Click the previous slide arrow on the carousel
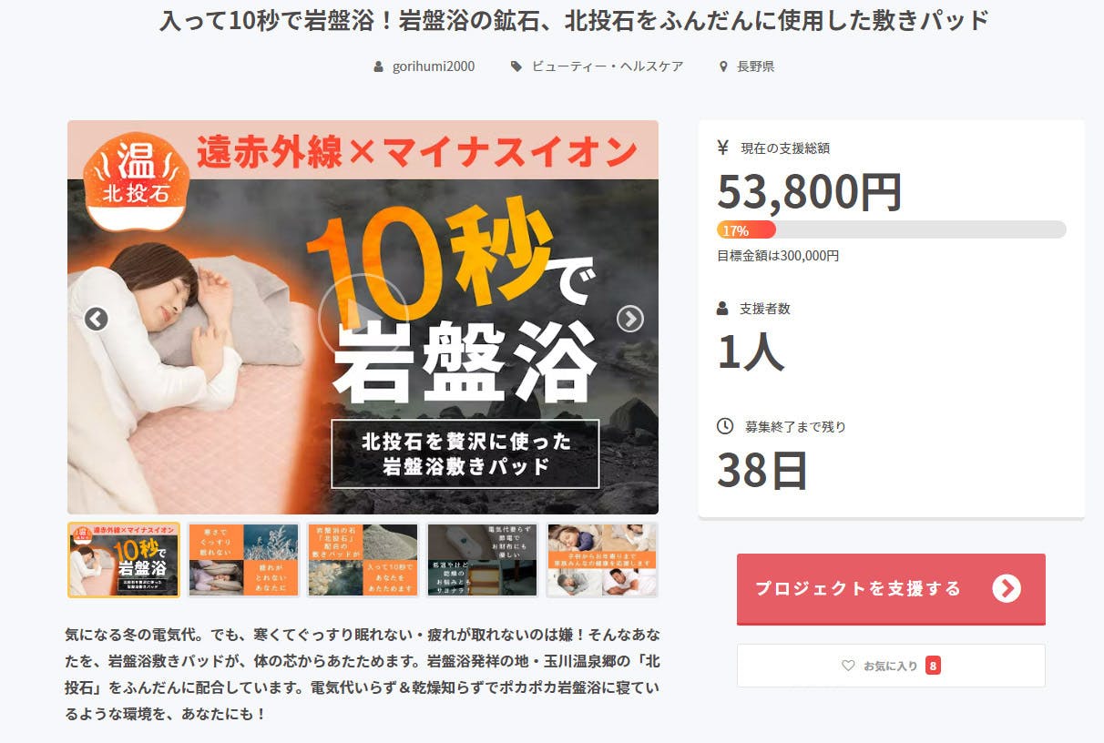 click(96, 319)
